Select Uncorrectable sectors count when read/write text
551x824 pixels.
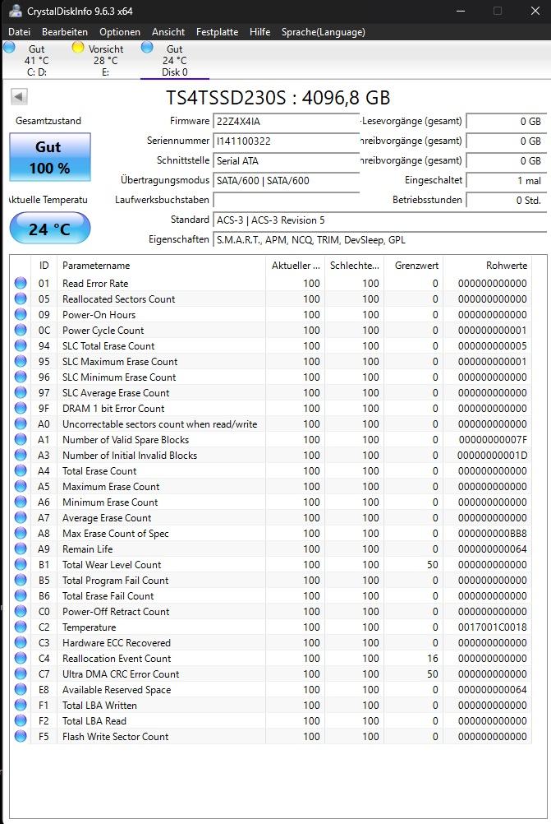point(159,424)
